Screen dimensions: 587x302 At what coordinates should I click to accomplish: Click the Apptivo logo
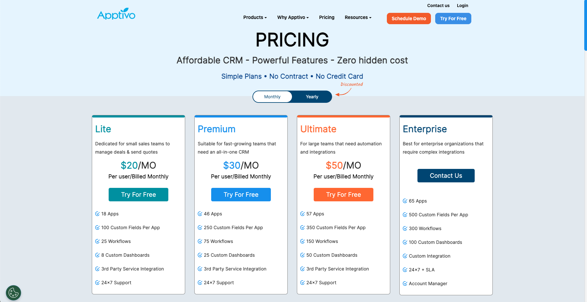pos(116,14)
